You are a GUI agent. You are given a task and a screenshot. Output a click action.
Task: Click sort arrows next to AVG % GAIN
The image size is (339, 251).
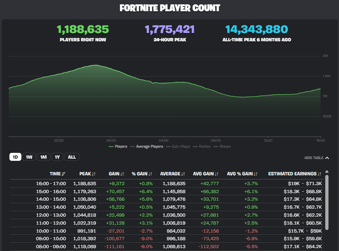pyautogui.click(x=256, y=174)
